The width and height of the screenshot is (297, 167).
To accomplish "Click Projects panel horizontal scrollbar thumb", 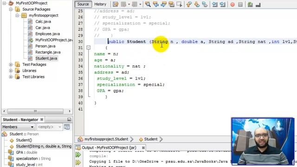I will (35, 111).
